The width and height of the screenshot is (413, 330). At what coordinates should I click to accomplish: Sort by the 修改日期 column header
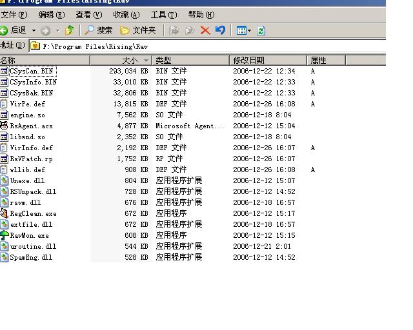(268, 61)
